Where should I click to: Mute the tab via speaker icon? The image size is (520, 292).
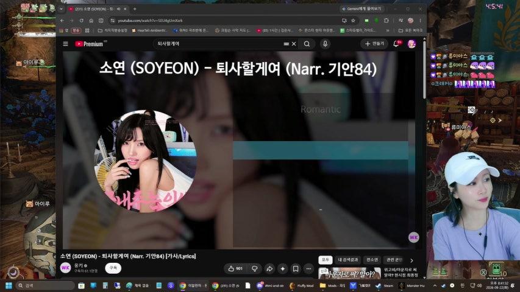[119, 9]
